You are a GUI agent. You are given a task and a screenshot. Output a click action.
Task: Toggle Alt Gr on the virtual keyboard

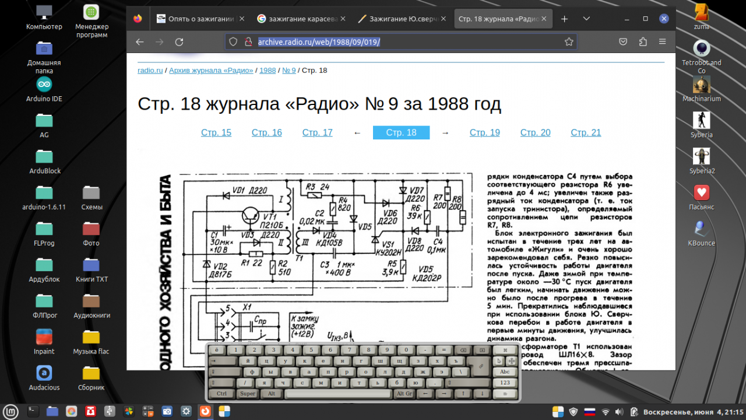[x=404, y=394]
